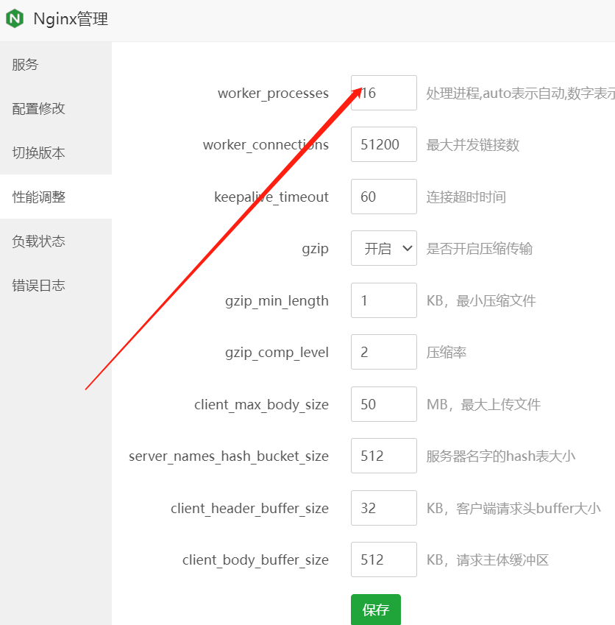
Task: Click the worker_connections label
Action: tap(266, 146)
